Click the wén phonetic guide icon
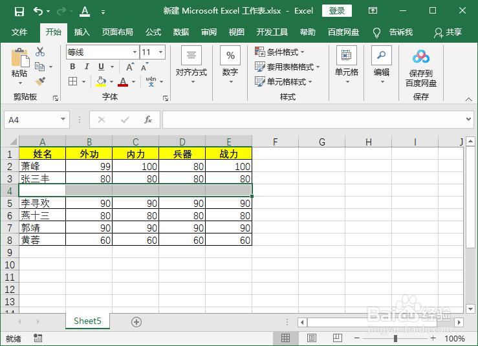This screenshot has height=346, width=478. click(x=151, y=81)
